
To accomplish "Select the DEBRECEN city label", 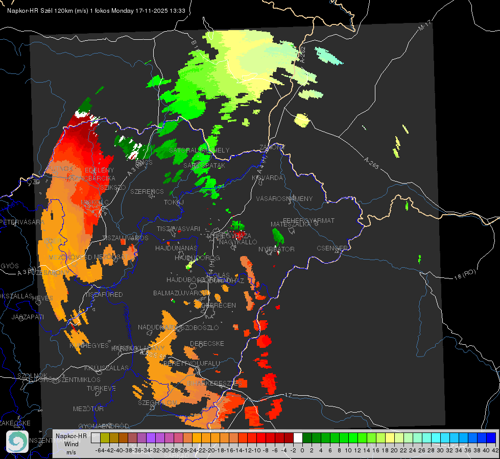I will tap(219, 305).
